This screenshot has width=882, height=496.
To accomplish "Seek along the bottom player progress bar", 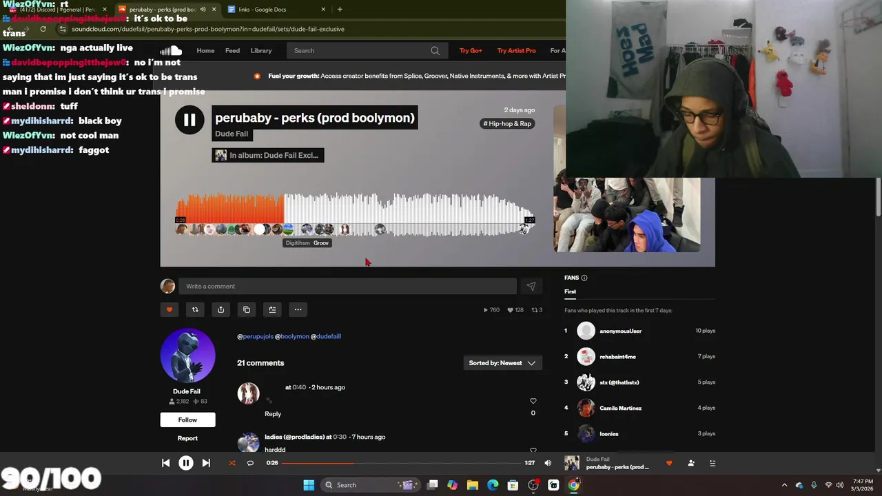I will point(400,463).
